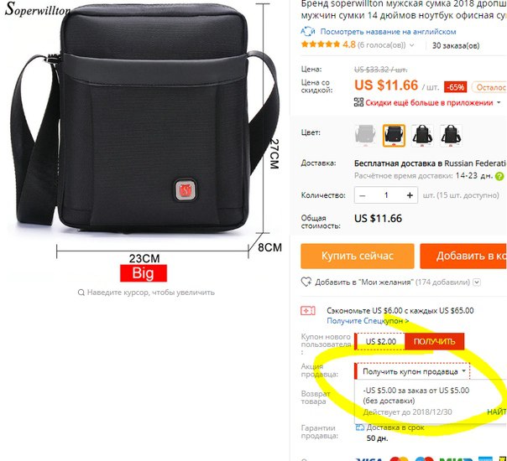Click the ПОЛУЧИТЬ new user coupon button
Screen dimensions: 507x461
point(434,341)
